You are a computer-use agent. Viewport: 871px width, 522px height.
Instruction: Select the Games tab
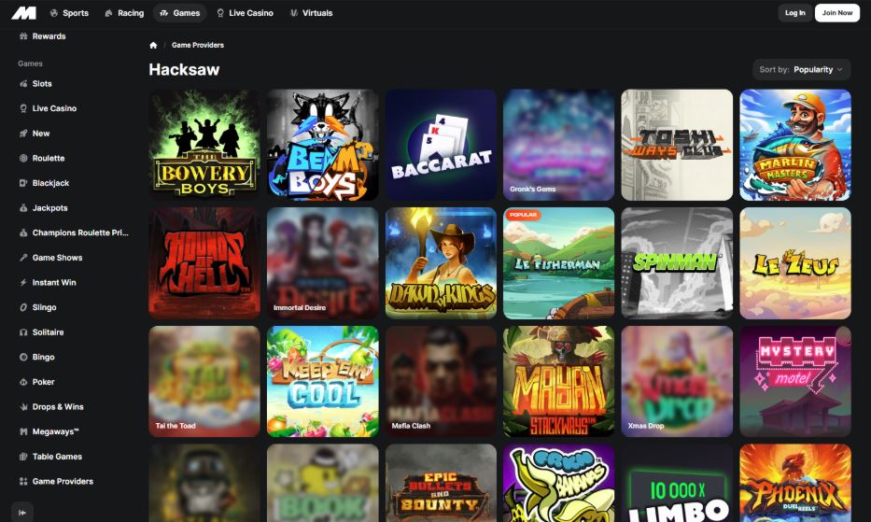coord(180,13)
